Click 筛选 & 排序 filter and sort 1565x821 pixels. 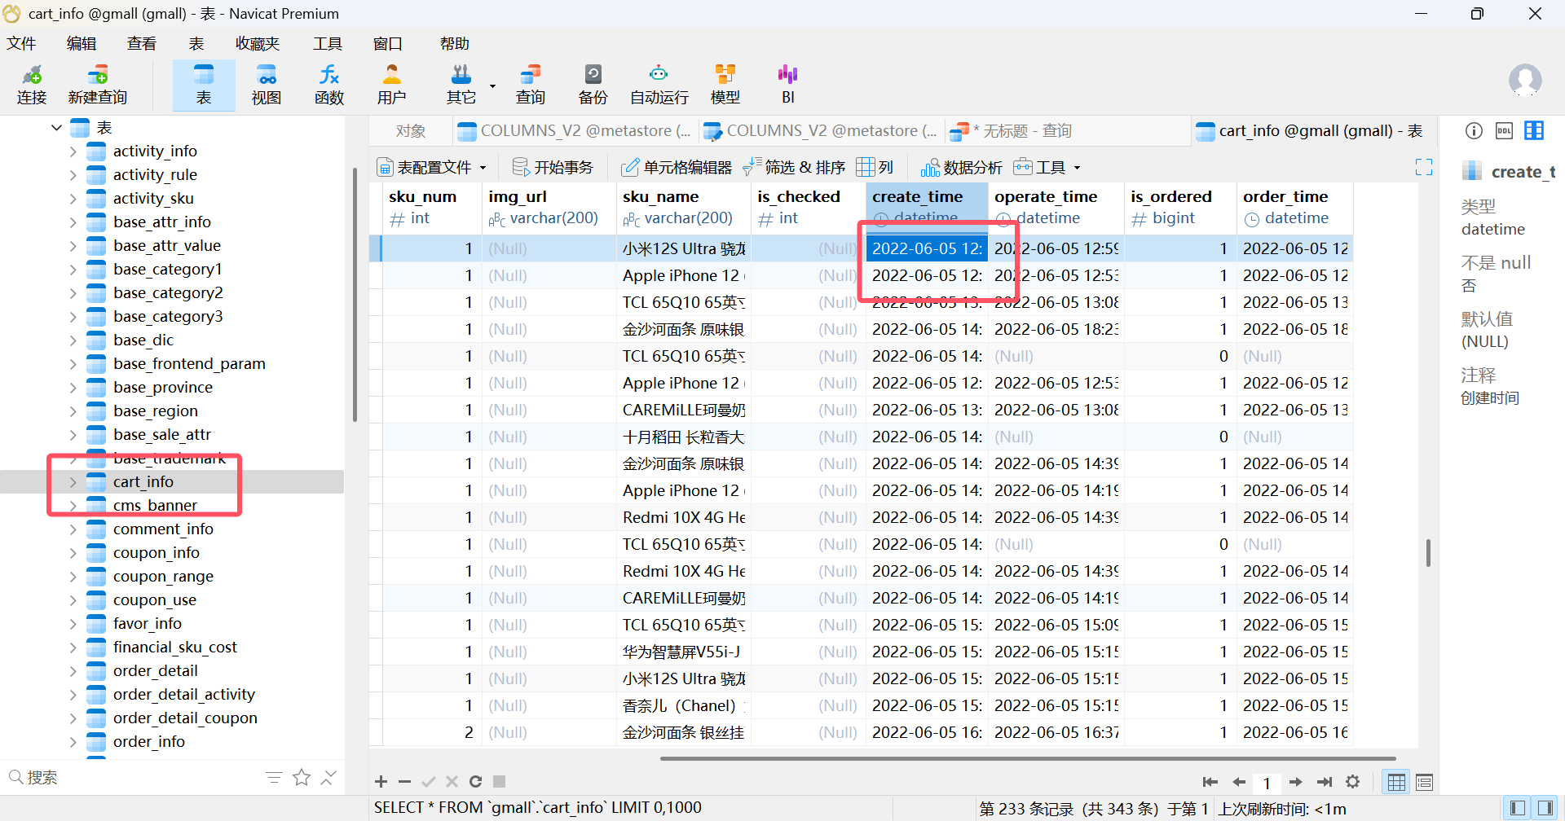point(794,167)
